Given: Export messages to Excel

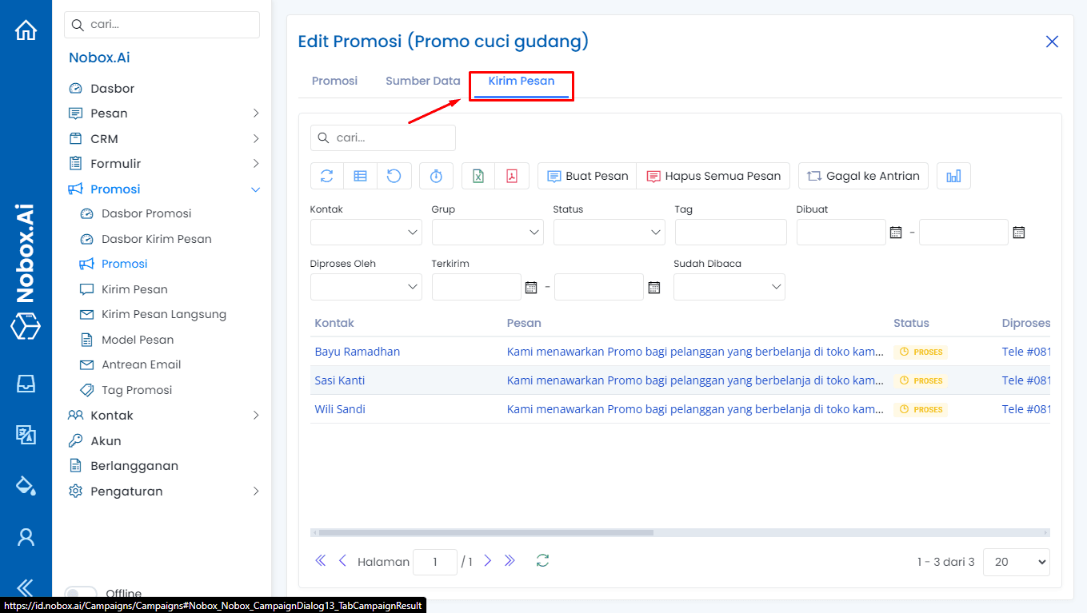Looking at the screenshot, I should point(478,176).
